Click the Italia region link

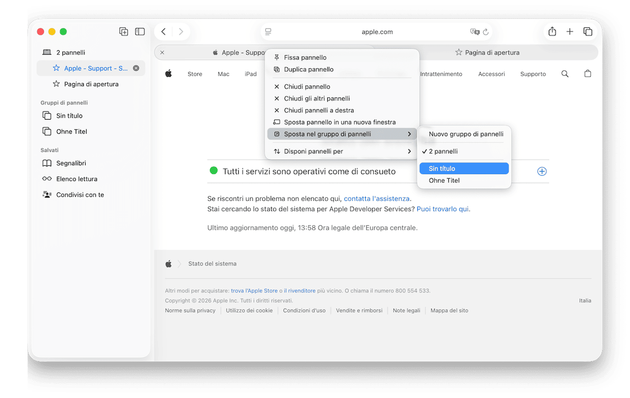pyautogui.click(x=585, y=301)
